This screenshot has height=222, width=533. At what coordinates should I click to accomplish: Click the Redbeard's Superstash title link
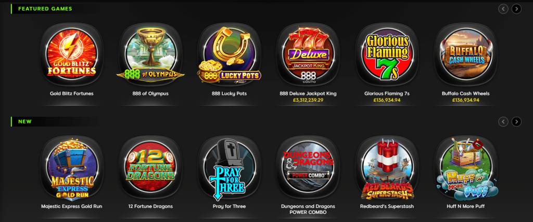click(x=387, y=206)
